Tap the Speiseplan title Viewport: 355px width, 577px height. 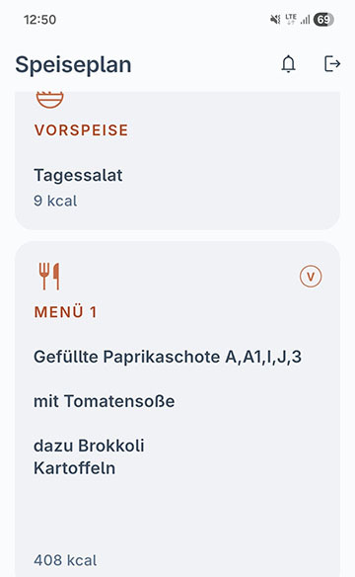[73, 65]
